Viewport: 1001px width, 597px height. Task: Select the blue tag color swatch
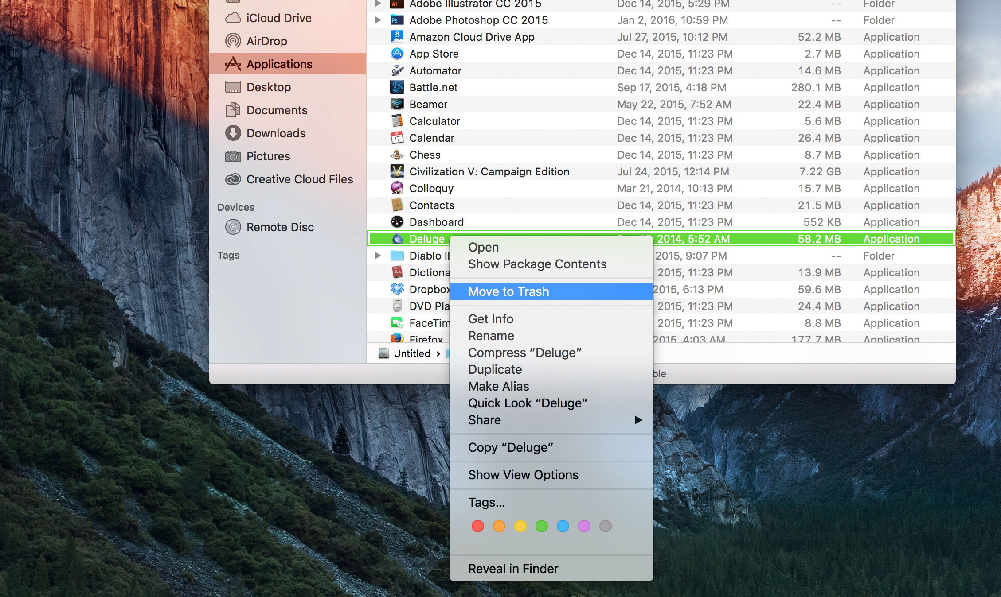562,526
